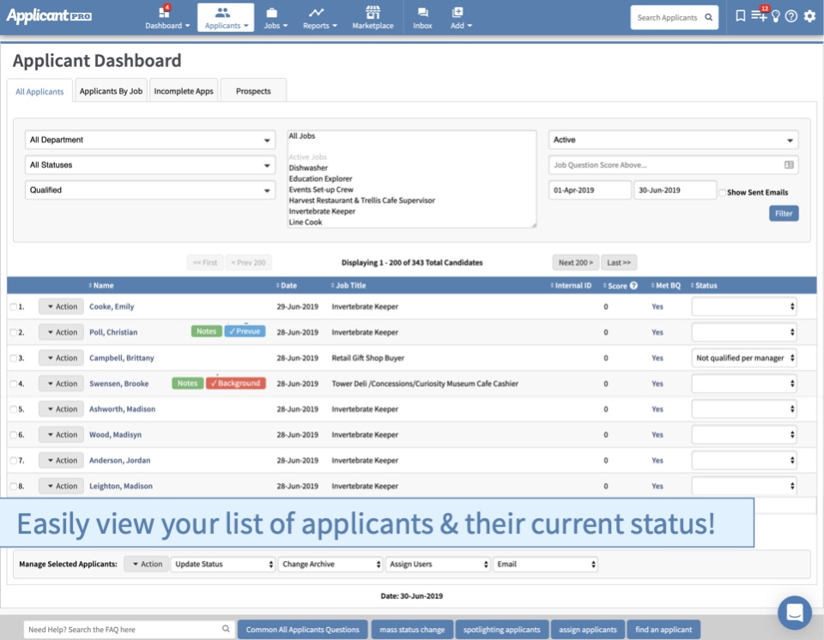Open the help question mark icon
This screenshot has width=824, height=640.
pos(792,15)
